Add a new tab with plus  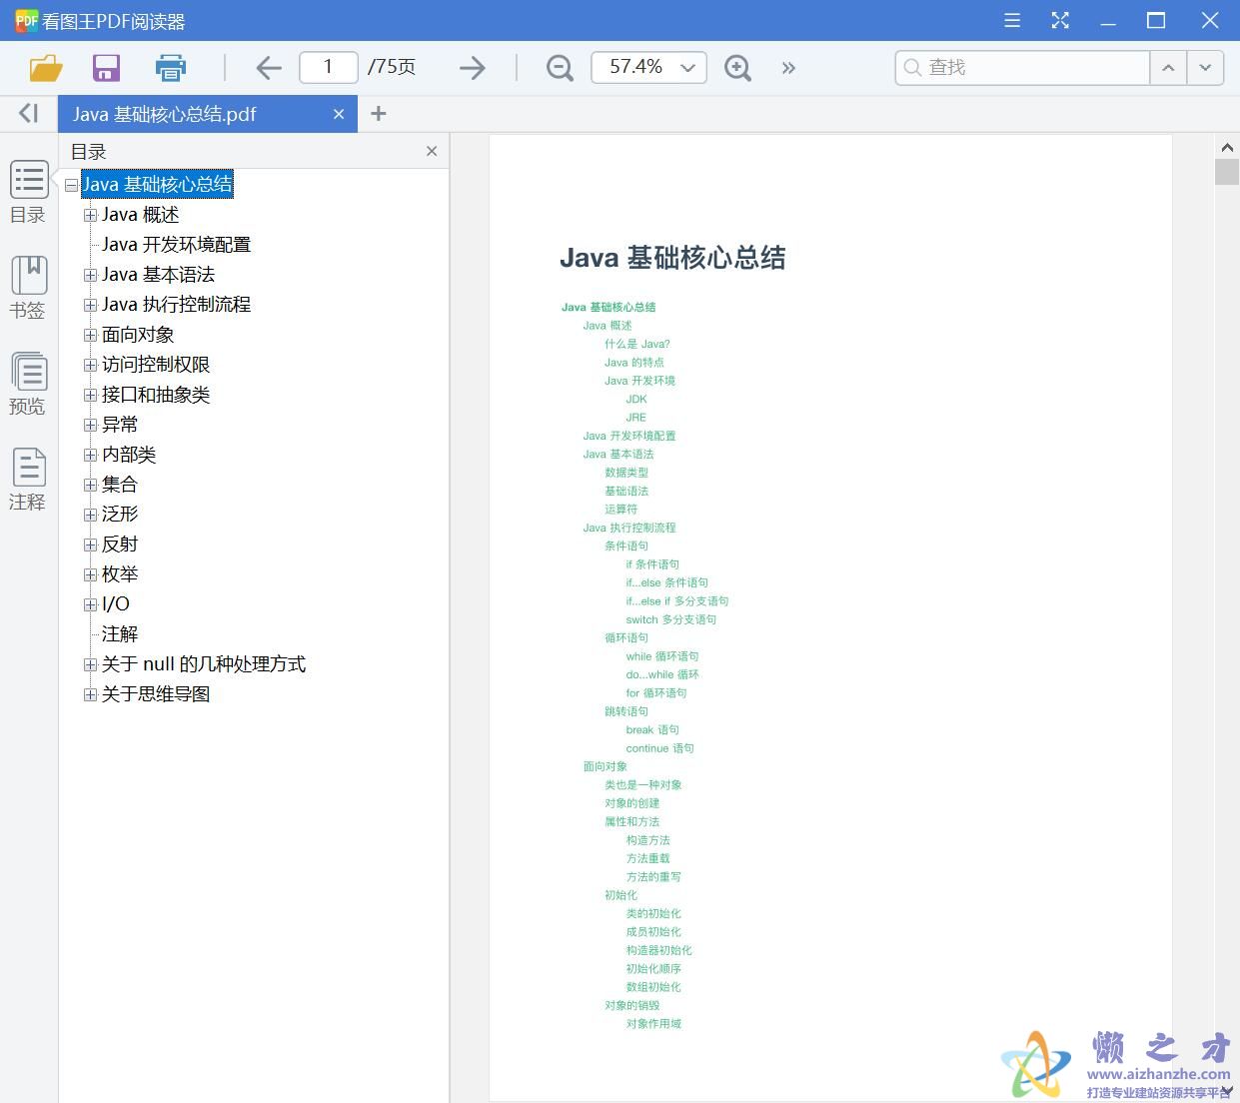point(378,114)
